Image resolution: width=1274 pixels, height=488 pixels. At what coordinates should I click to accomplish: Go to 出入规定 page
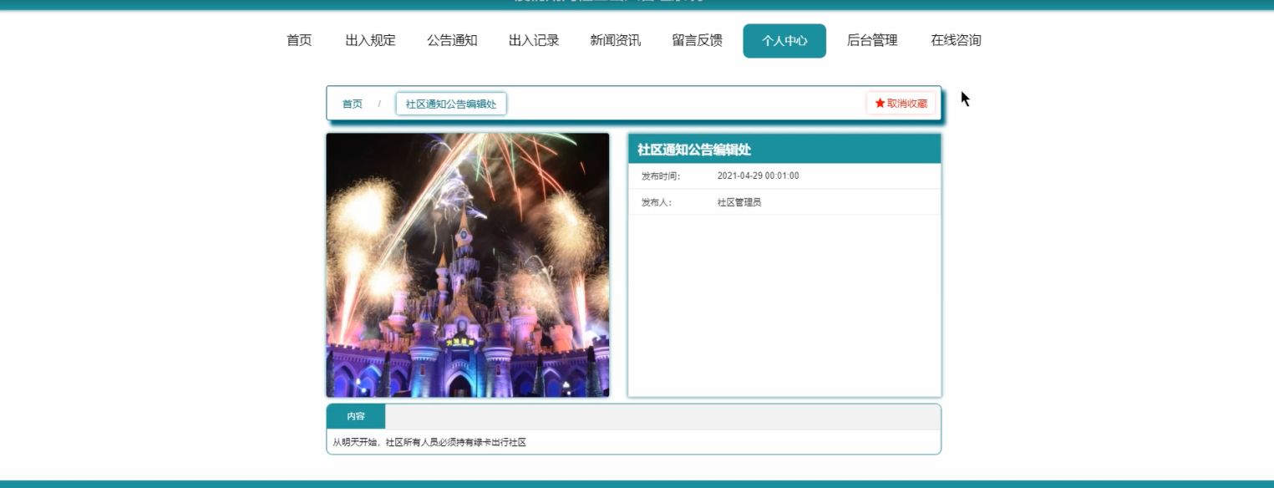[370, 40]
